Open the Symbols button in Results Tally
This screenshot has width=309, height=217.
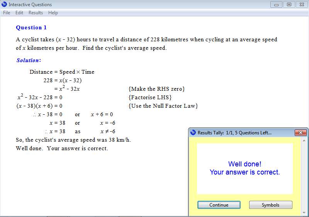tap(270, 205)
